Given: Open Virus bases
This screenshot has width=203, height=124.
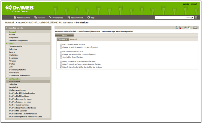Looking at the screenshot, I should [14, 73].
